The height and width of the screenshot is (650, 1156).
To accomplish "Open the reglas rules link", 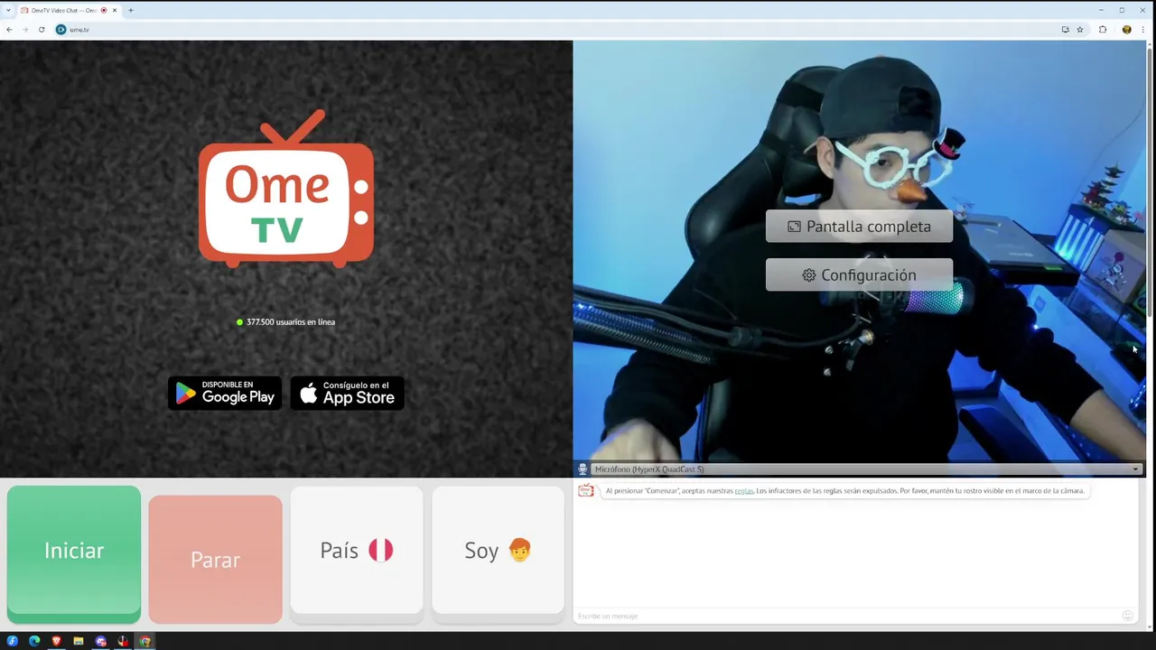I will (743, 491).
